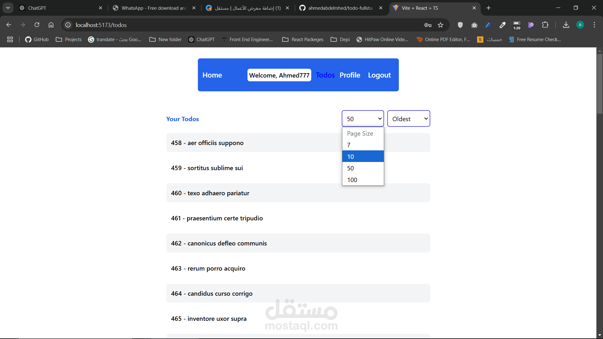The image size is (603, 339).
Task: Open the Oldest sort dropdown
Action: coord(408,119)
